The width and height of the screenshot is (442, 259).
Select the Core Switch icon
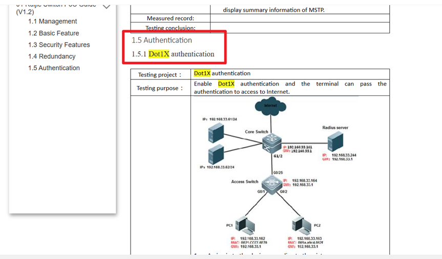click(x=271, y=142)
